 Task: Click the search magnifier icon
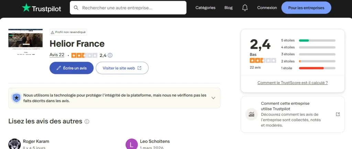(76, 8)
